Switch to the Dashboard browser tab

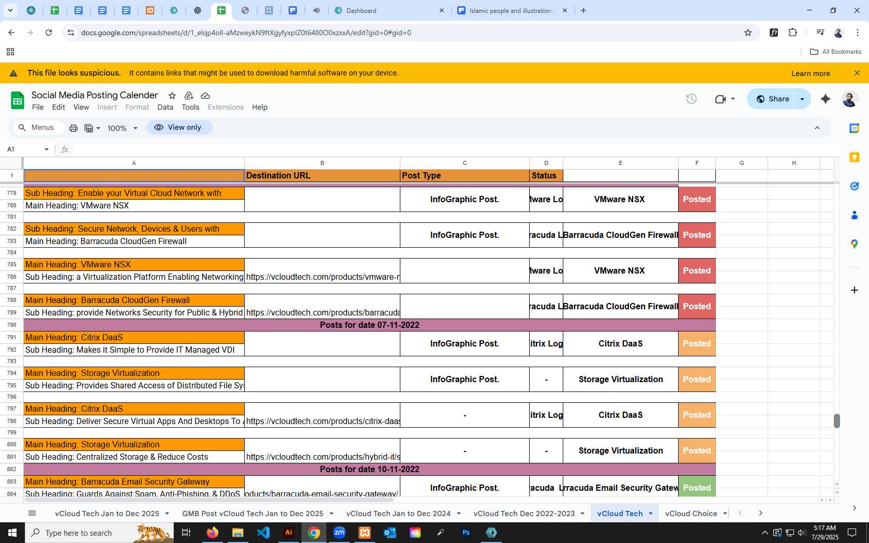(388, 10)
